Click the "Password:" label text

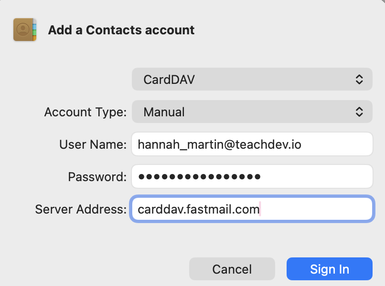point(97,177)
